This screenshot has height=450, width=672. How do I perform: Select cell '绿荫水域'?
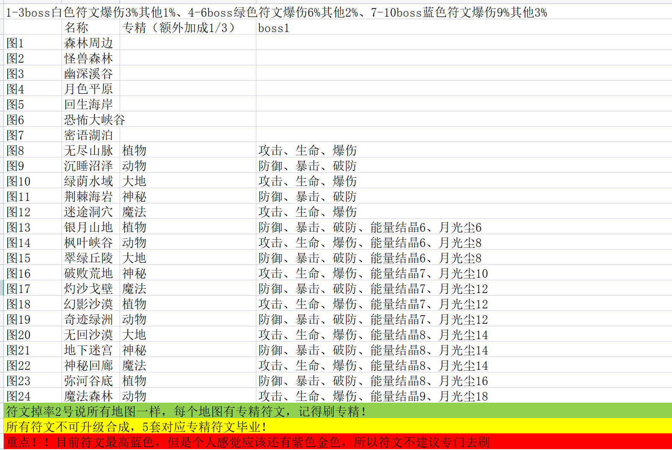point(91,180)
